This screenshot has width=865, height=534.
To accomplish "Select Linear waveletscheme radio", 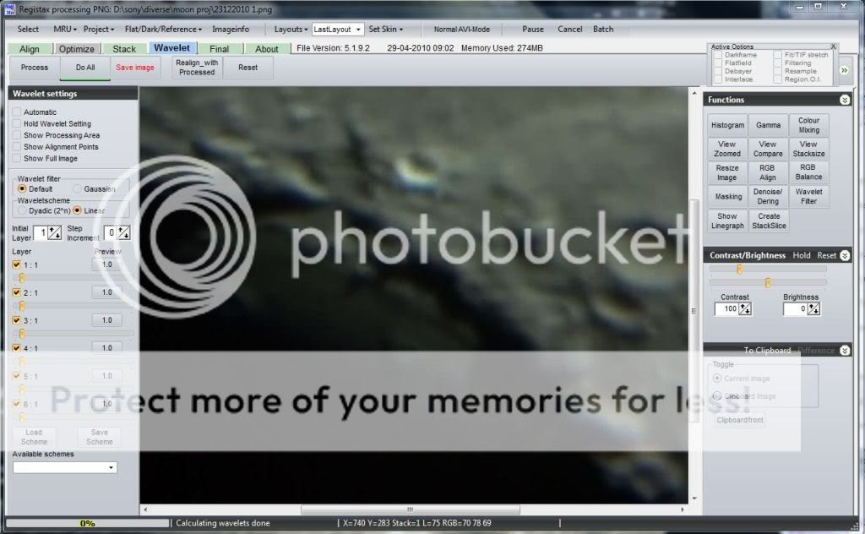I will (x=77, y=210).
